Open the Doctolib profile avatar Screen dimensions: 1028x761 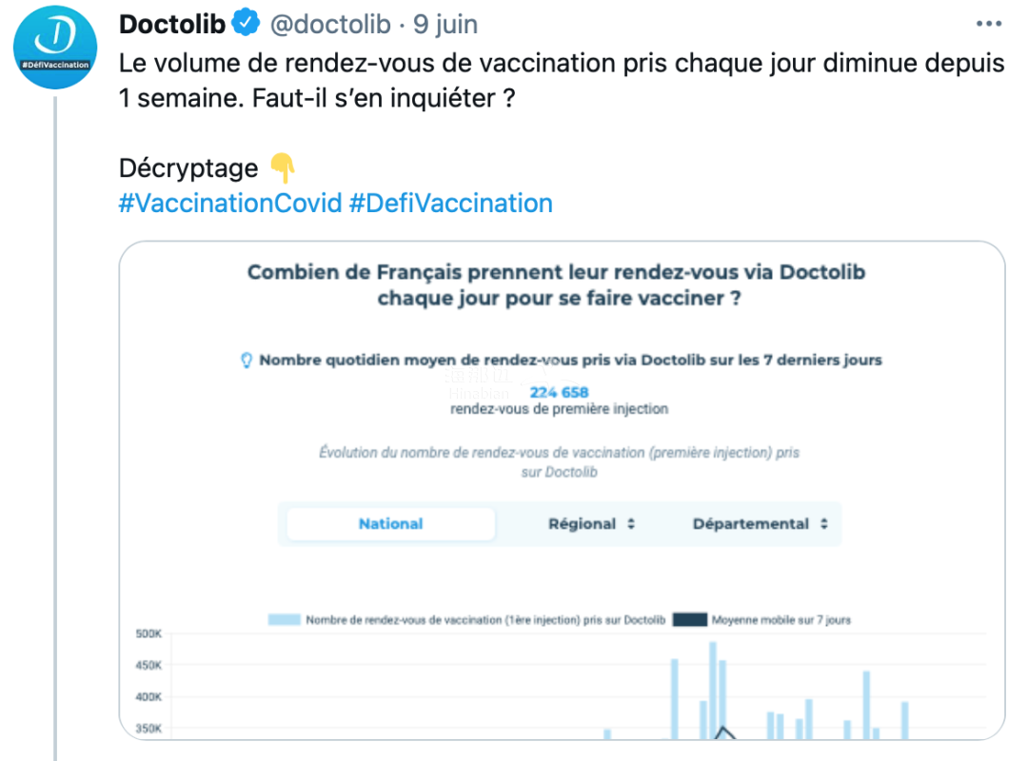coord(55,48)
